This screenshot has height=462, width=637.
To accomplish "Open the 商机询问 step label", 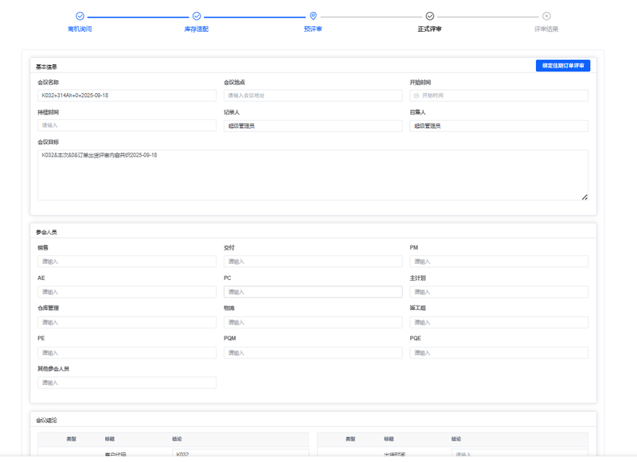I will [x=80, y=29].
